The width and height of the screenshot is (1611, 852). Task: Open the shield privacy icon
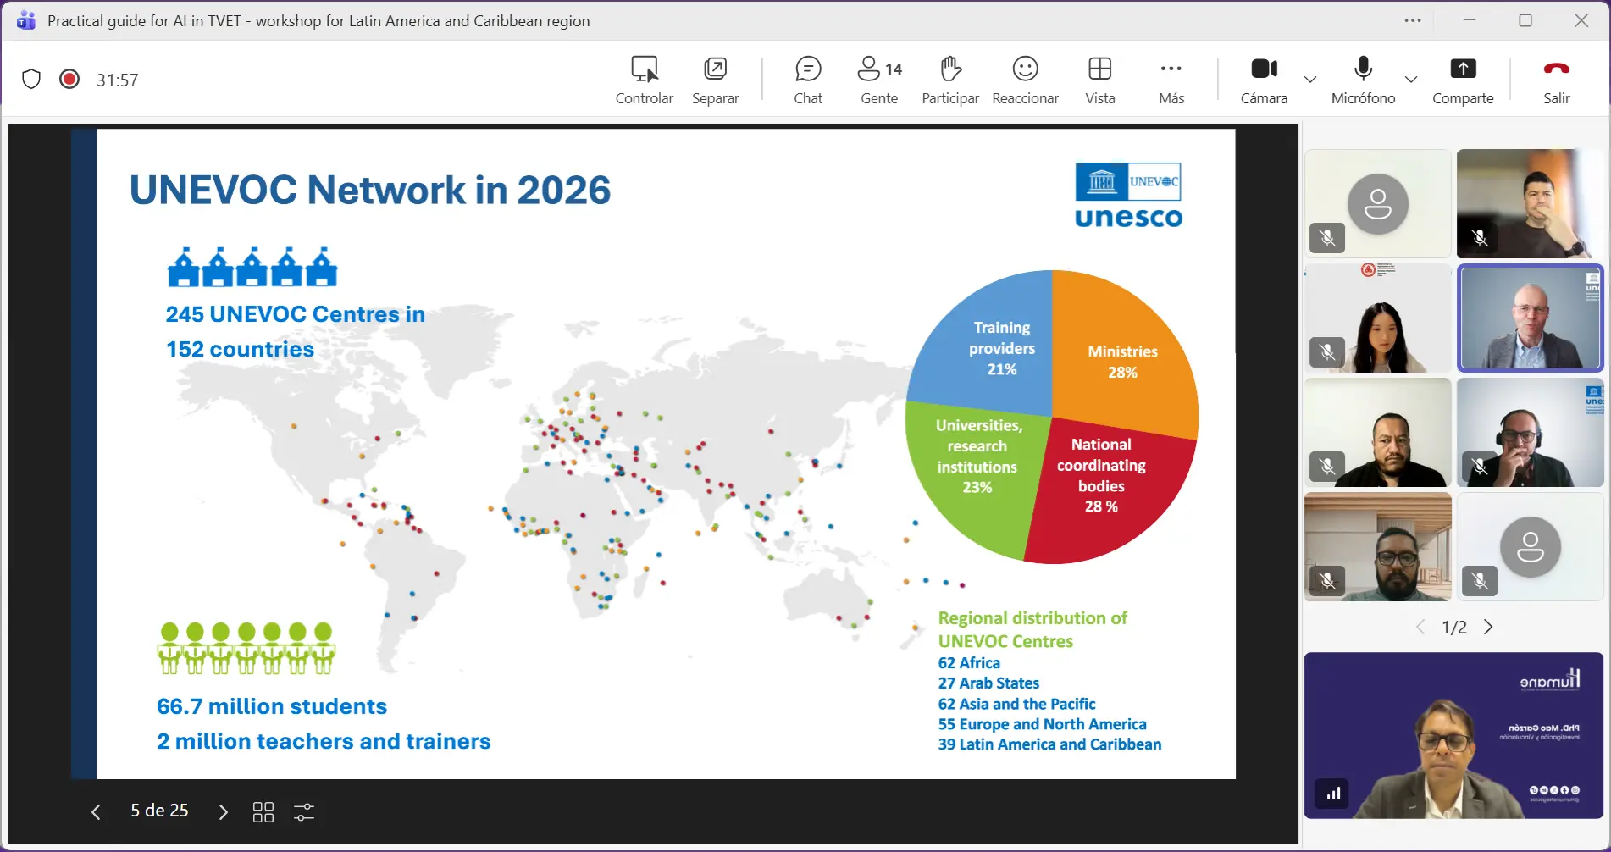(31, 80)
